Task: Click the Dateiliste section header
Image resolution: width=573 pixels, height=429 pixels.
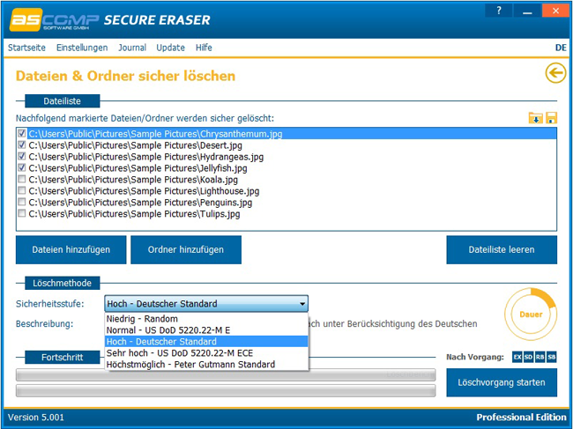Action: point(62,101)
